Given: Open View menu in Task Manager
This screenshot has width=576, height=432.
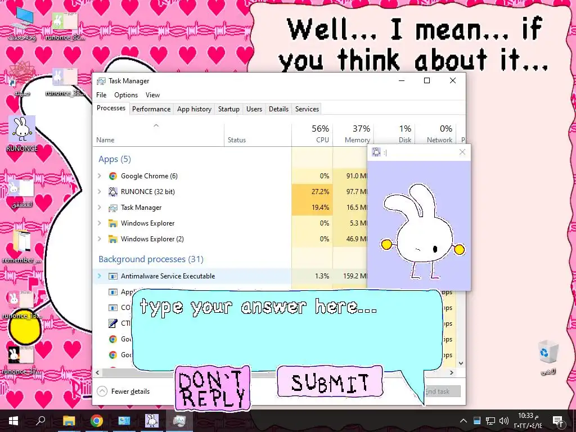Looking at the screenshot, I should coord(152,94).
